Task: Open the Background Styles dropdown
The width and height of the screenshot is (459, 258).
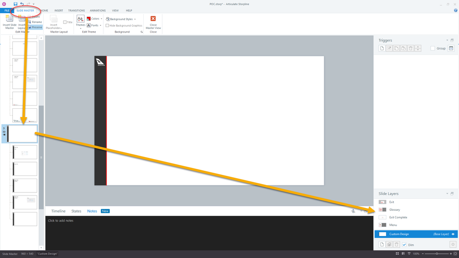Action: [120, 19]
